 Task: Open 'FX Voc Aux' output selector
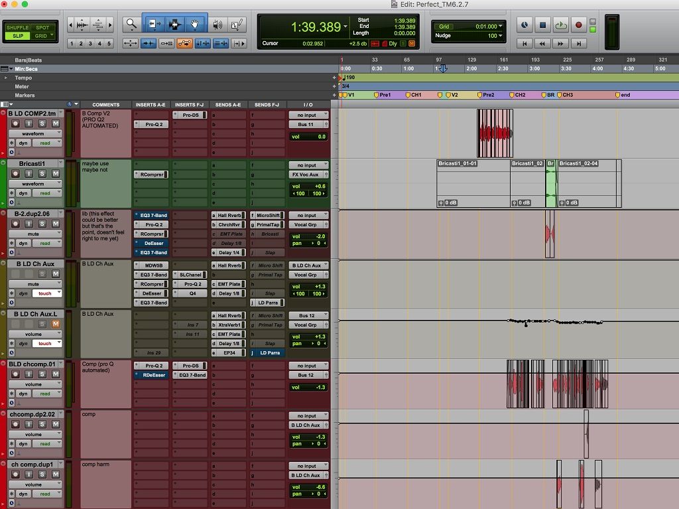coord(308,175)
